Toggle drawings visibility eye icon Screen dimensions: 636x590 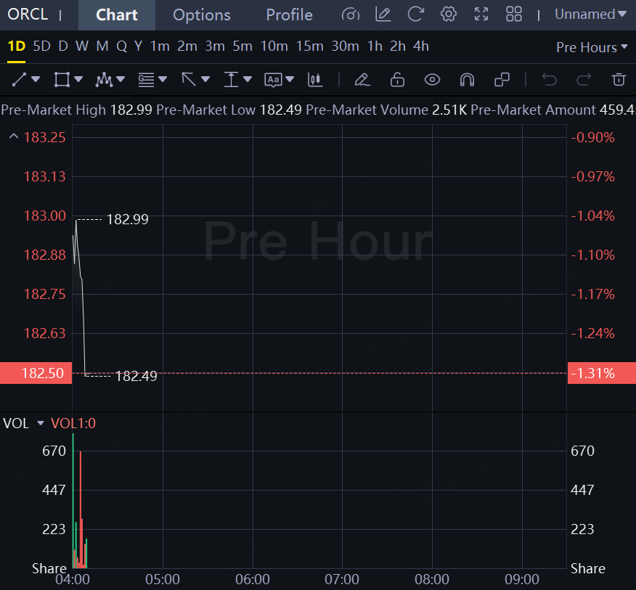(x=432, y=79)
